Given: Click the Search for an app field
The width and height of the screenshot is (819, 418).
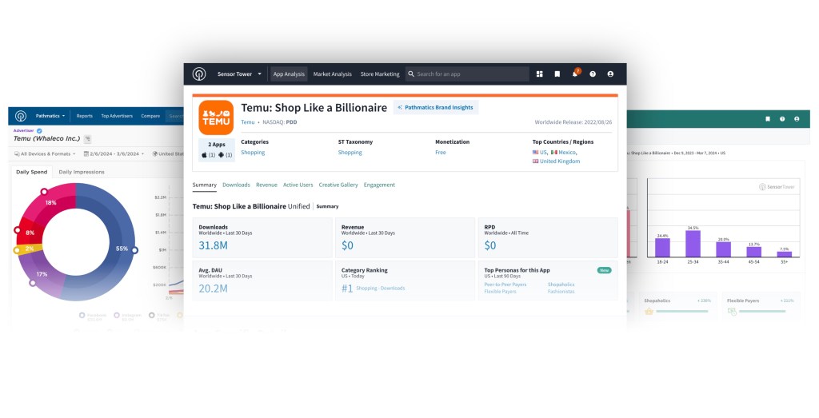Looking at the screenshot, I should coord(467,74).
